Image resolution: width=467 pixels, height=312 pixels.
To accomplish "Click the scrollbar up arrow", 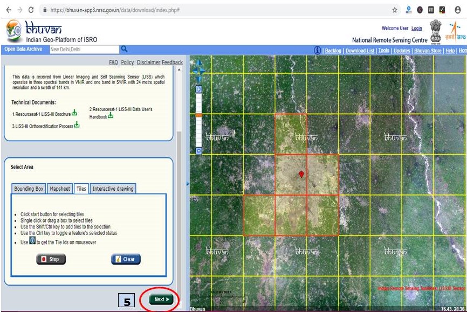I will click(x=179, y=70).
